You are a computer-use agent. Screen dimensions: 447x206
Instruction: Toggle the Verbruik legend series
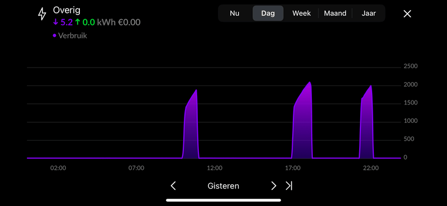70,36
